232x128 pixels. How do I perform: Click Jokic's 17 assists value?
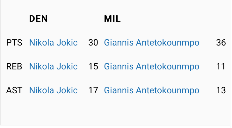click(x=93, y=90)
